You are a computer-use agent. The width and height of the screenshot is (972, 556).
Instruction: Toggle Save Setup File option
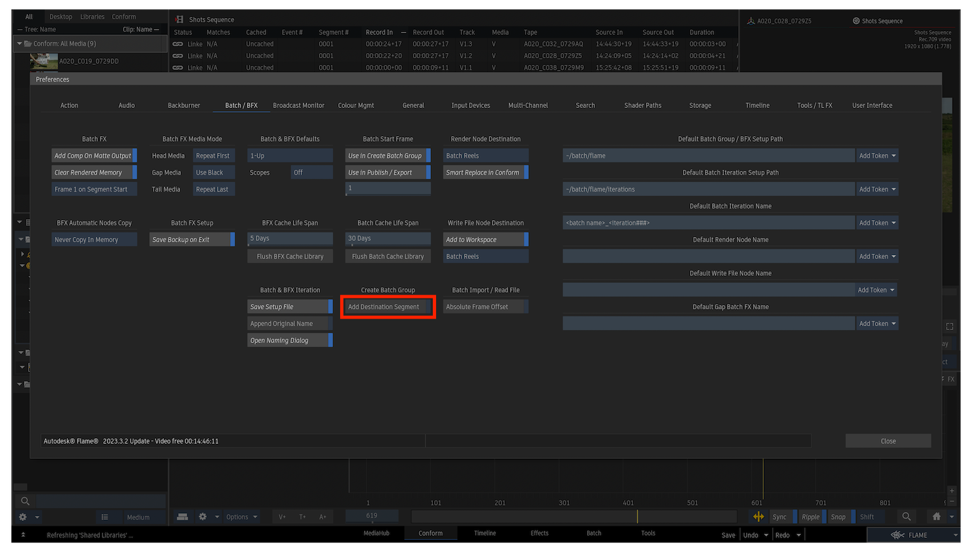290,307
